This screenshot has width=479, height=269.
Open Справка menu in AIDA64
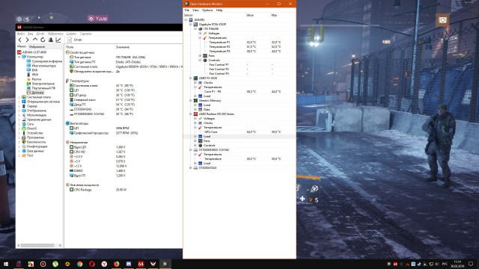click(86, 34)
